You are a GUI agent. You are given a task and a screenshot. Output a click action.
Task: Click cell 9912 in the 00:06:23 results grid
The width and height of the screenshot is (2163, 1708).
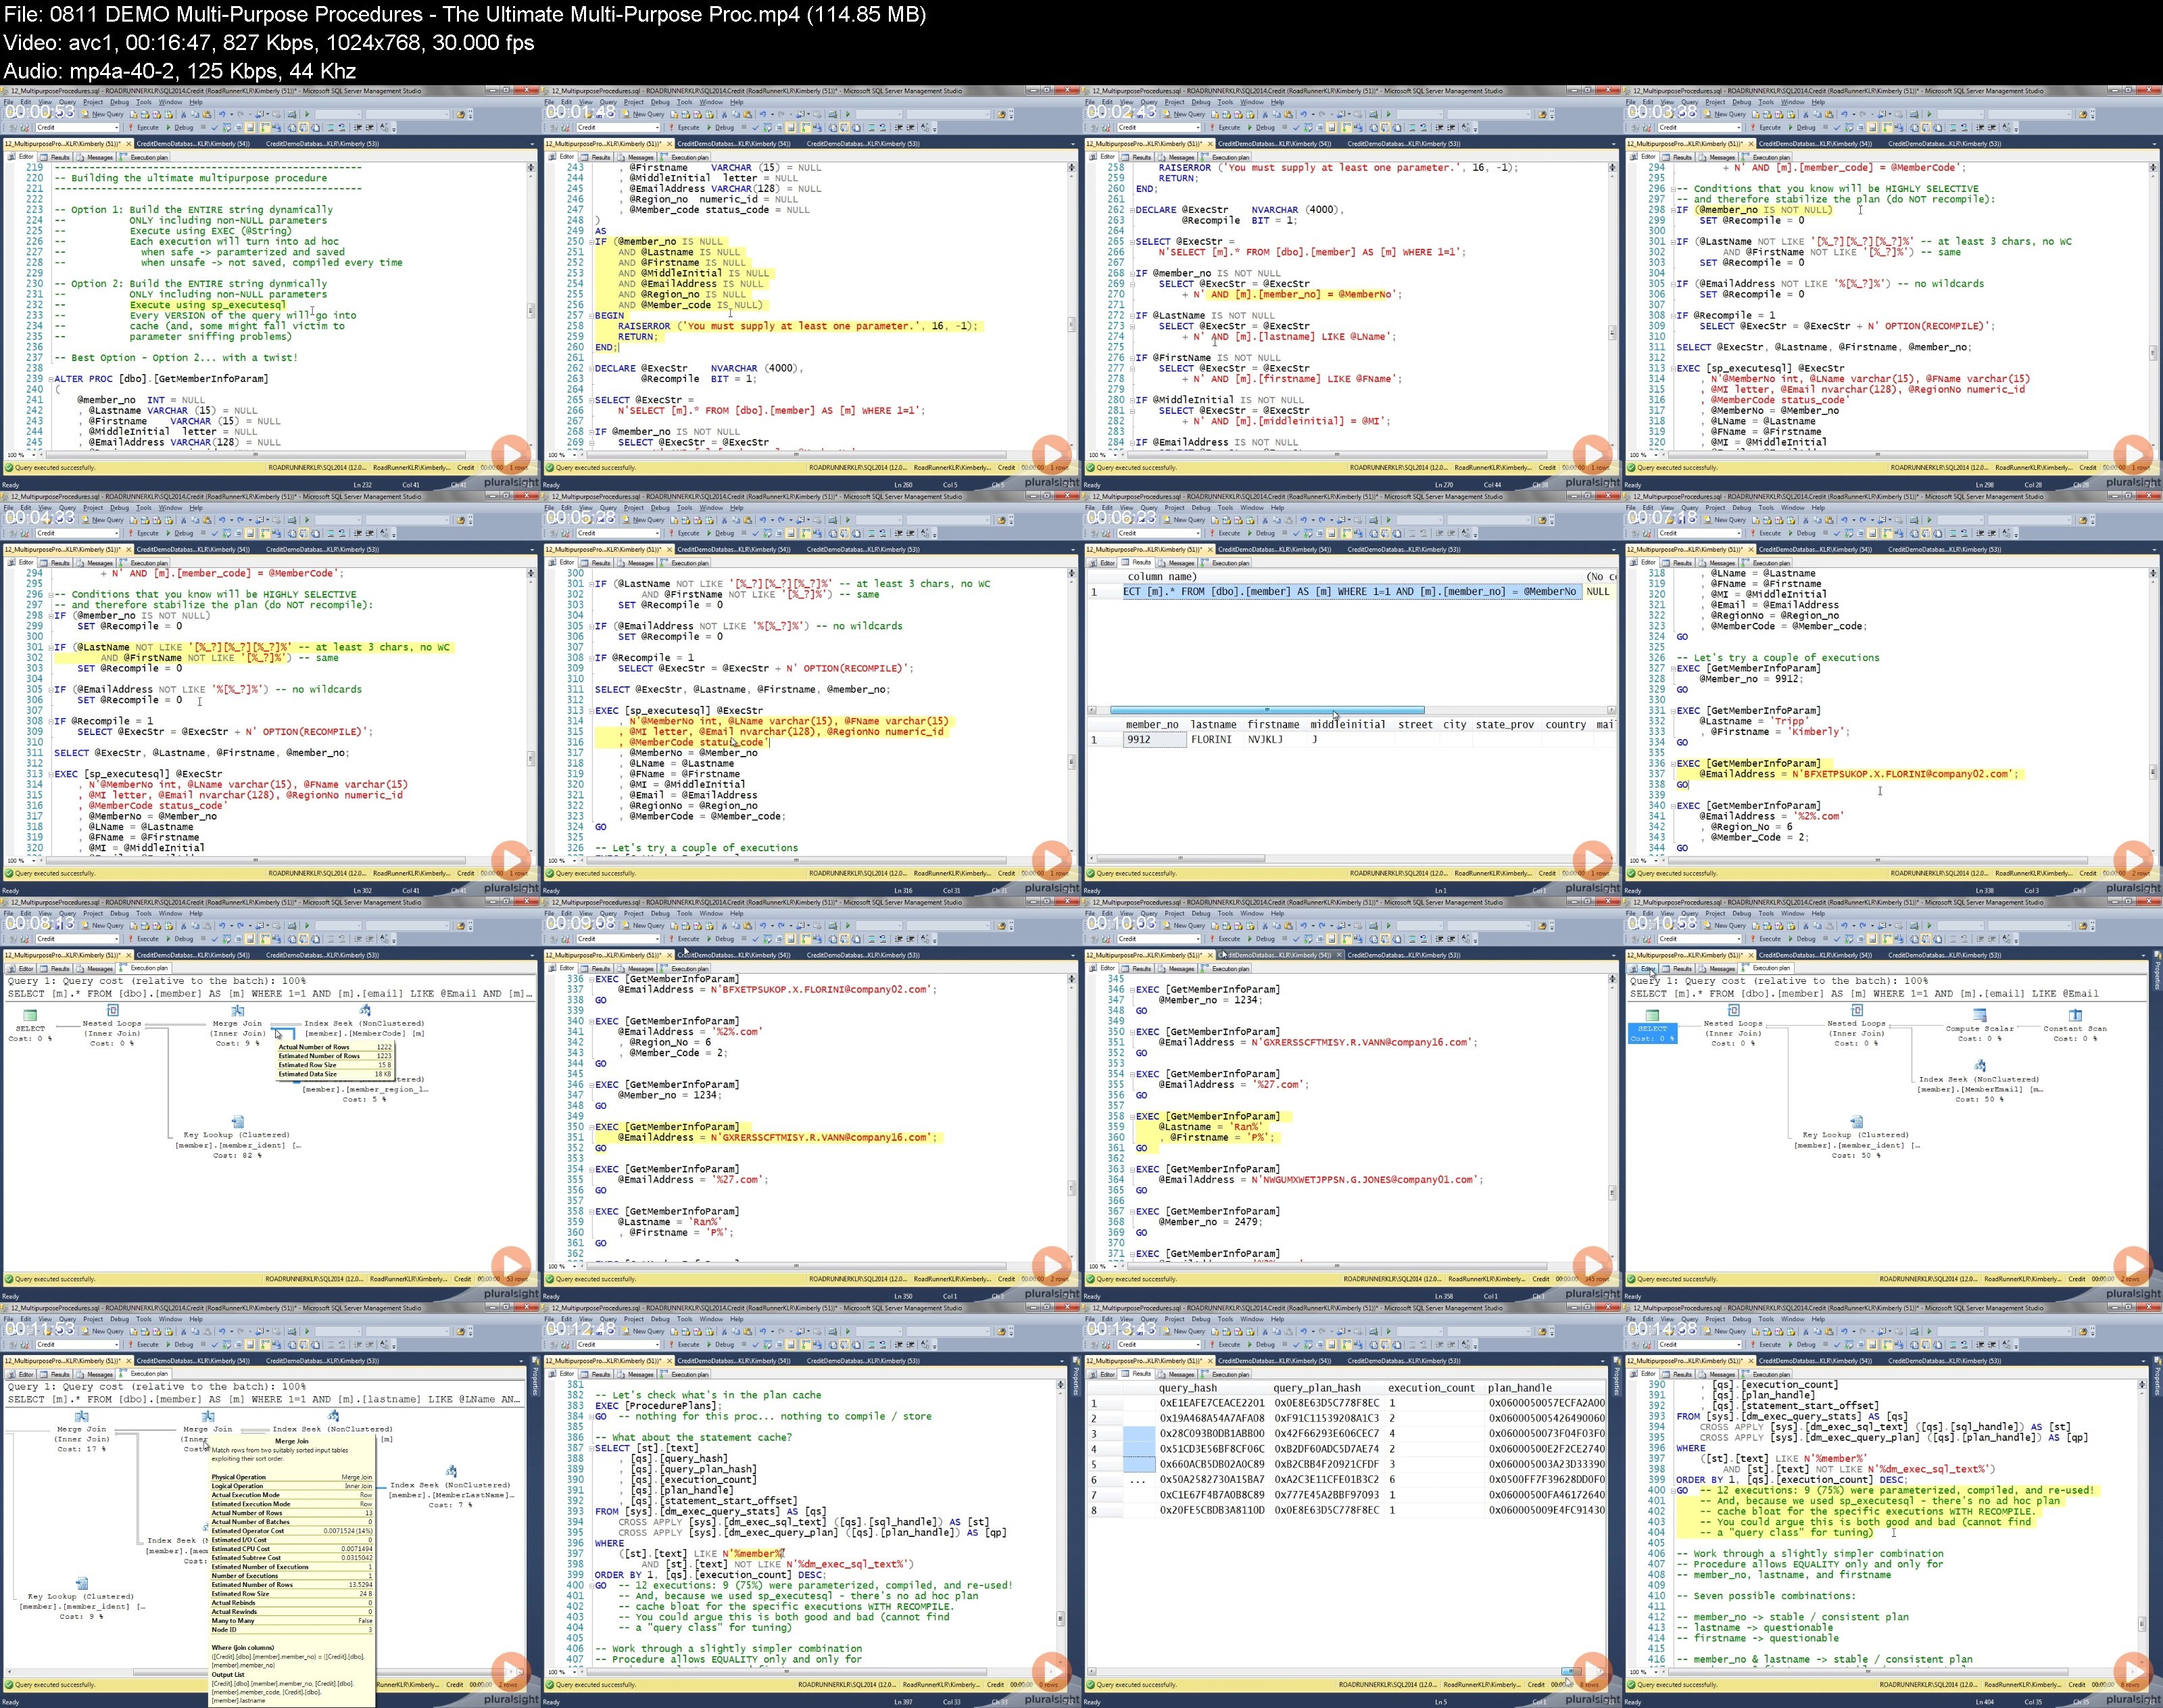pyautogui.click(x=1155, y=740)
